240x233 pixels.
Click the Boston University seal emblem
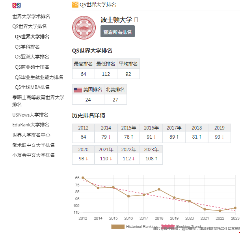(84, 28)
